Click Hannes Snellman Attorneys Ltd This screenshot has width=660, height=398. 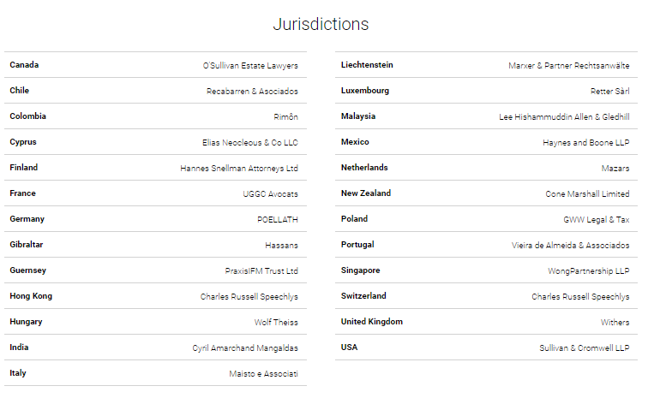(239, 168)
